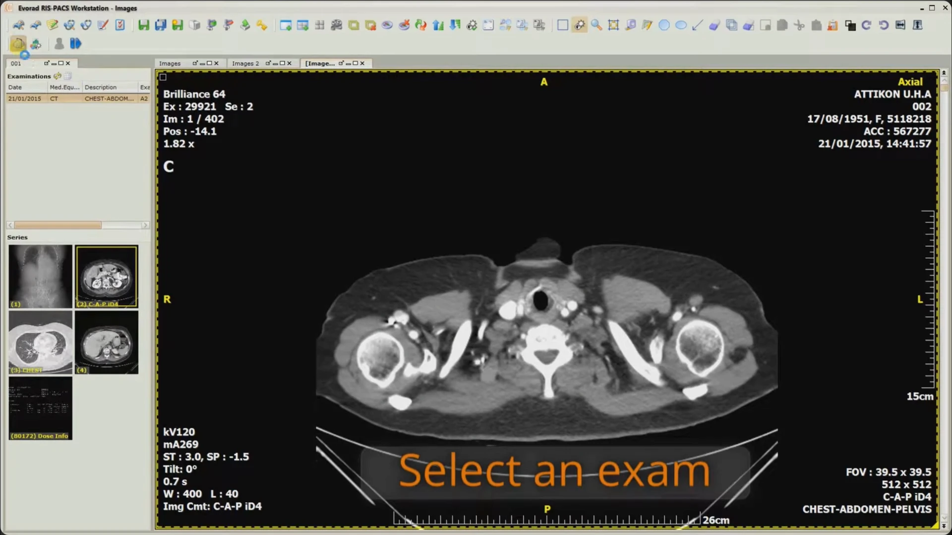Image resolution: width=952 pixels, height=535 pixels.
Task: Open the Dose Info series thumbnail
Action: 41,408
